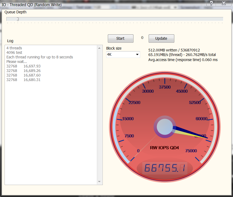The image size is (233, 197).
Task: Click the digital IOPS readout display
Action: click(x=165, y=168)
